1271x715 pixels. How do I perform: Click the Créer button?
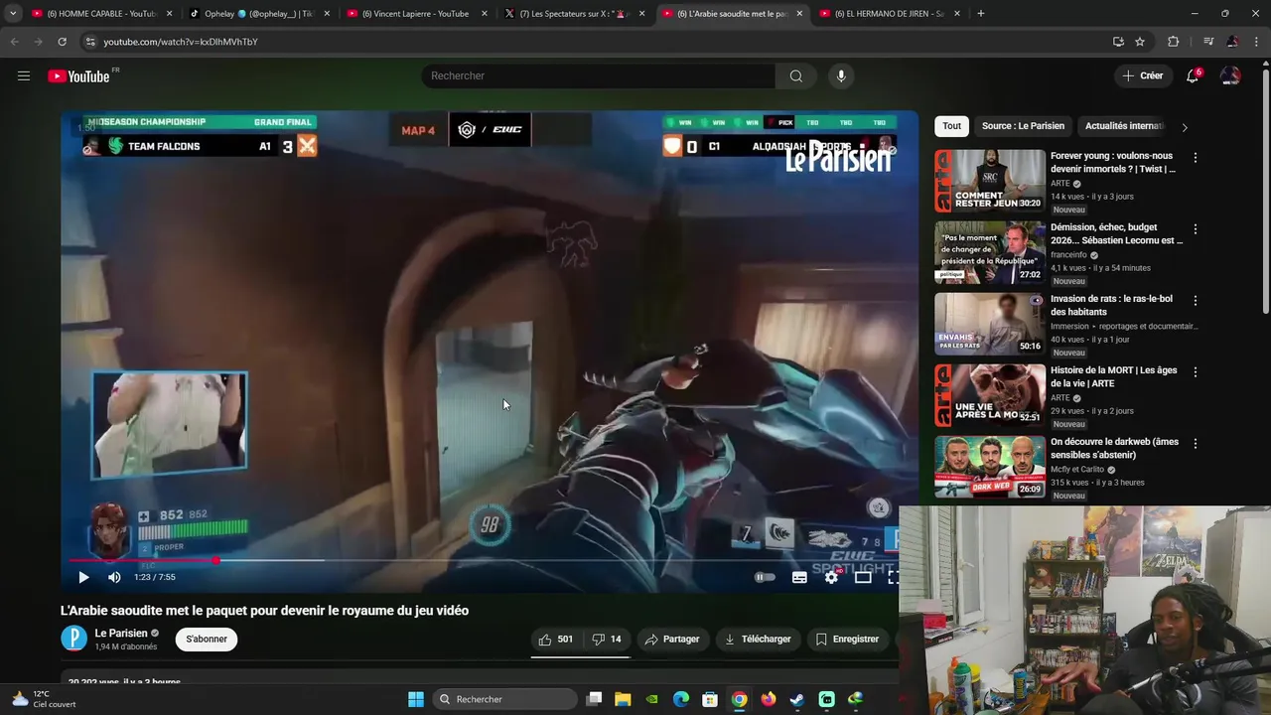[x=1142, y=75]
